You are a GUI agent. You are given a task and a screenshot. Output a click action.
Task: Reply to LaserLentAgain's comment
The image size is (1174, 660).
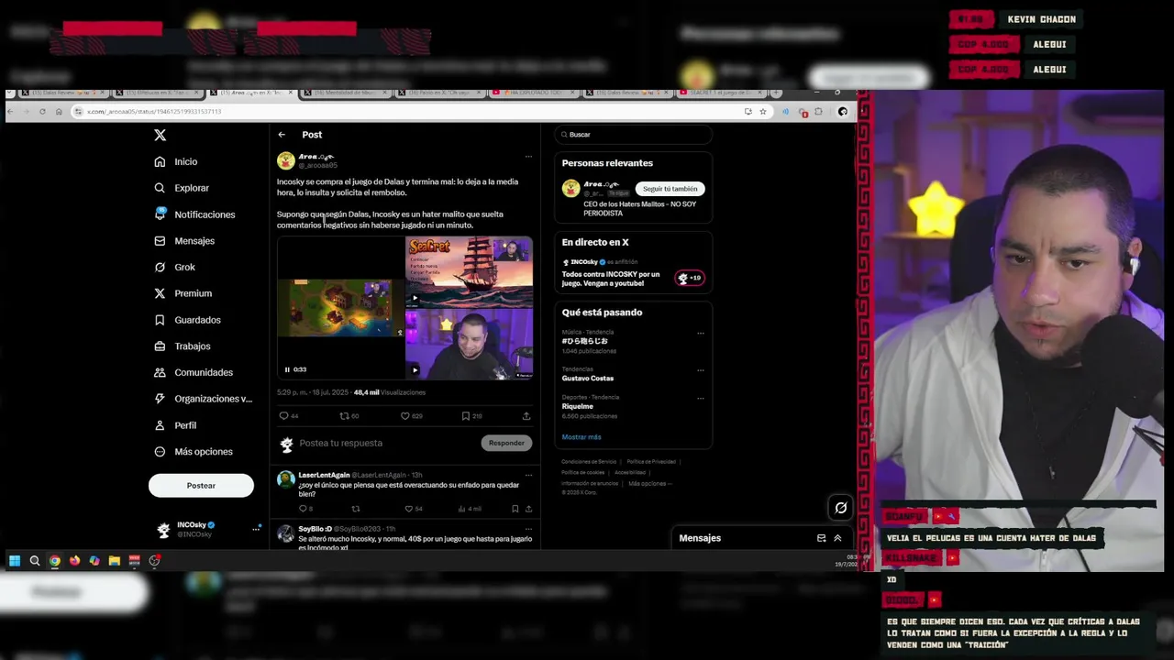(x=303, y=509)
